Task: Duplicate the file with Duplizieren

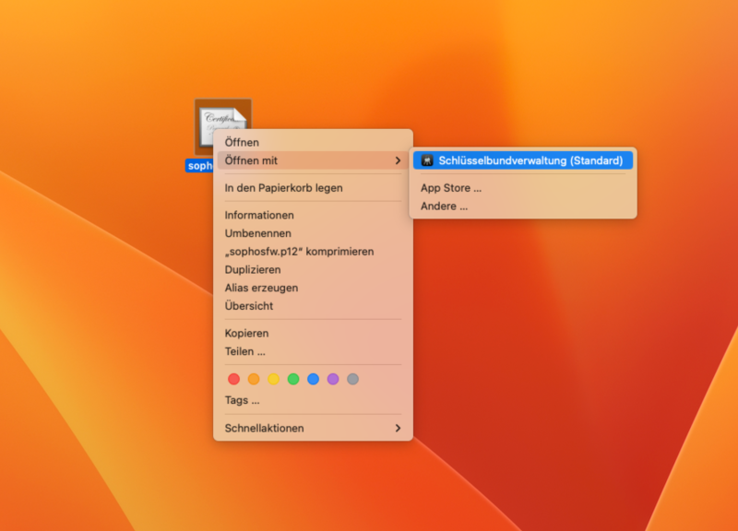Action: [253, 269]
